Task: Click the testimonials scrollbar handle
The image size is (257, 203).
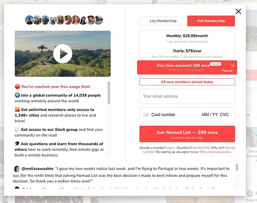Action: click(x=237, y=167)
